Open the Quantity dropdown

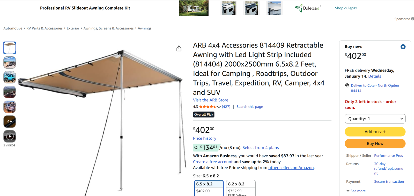click(375, 119)
